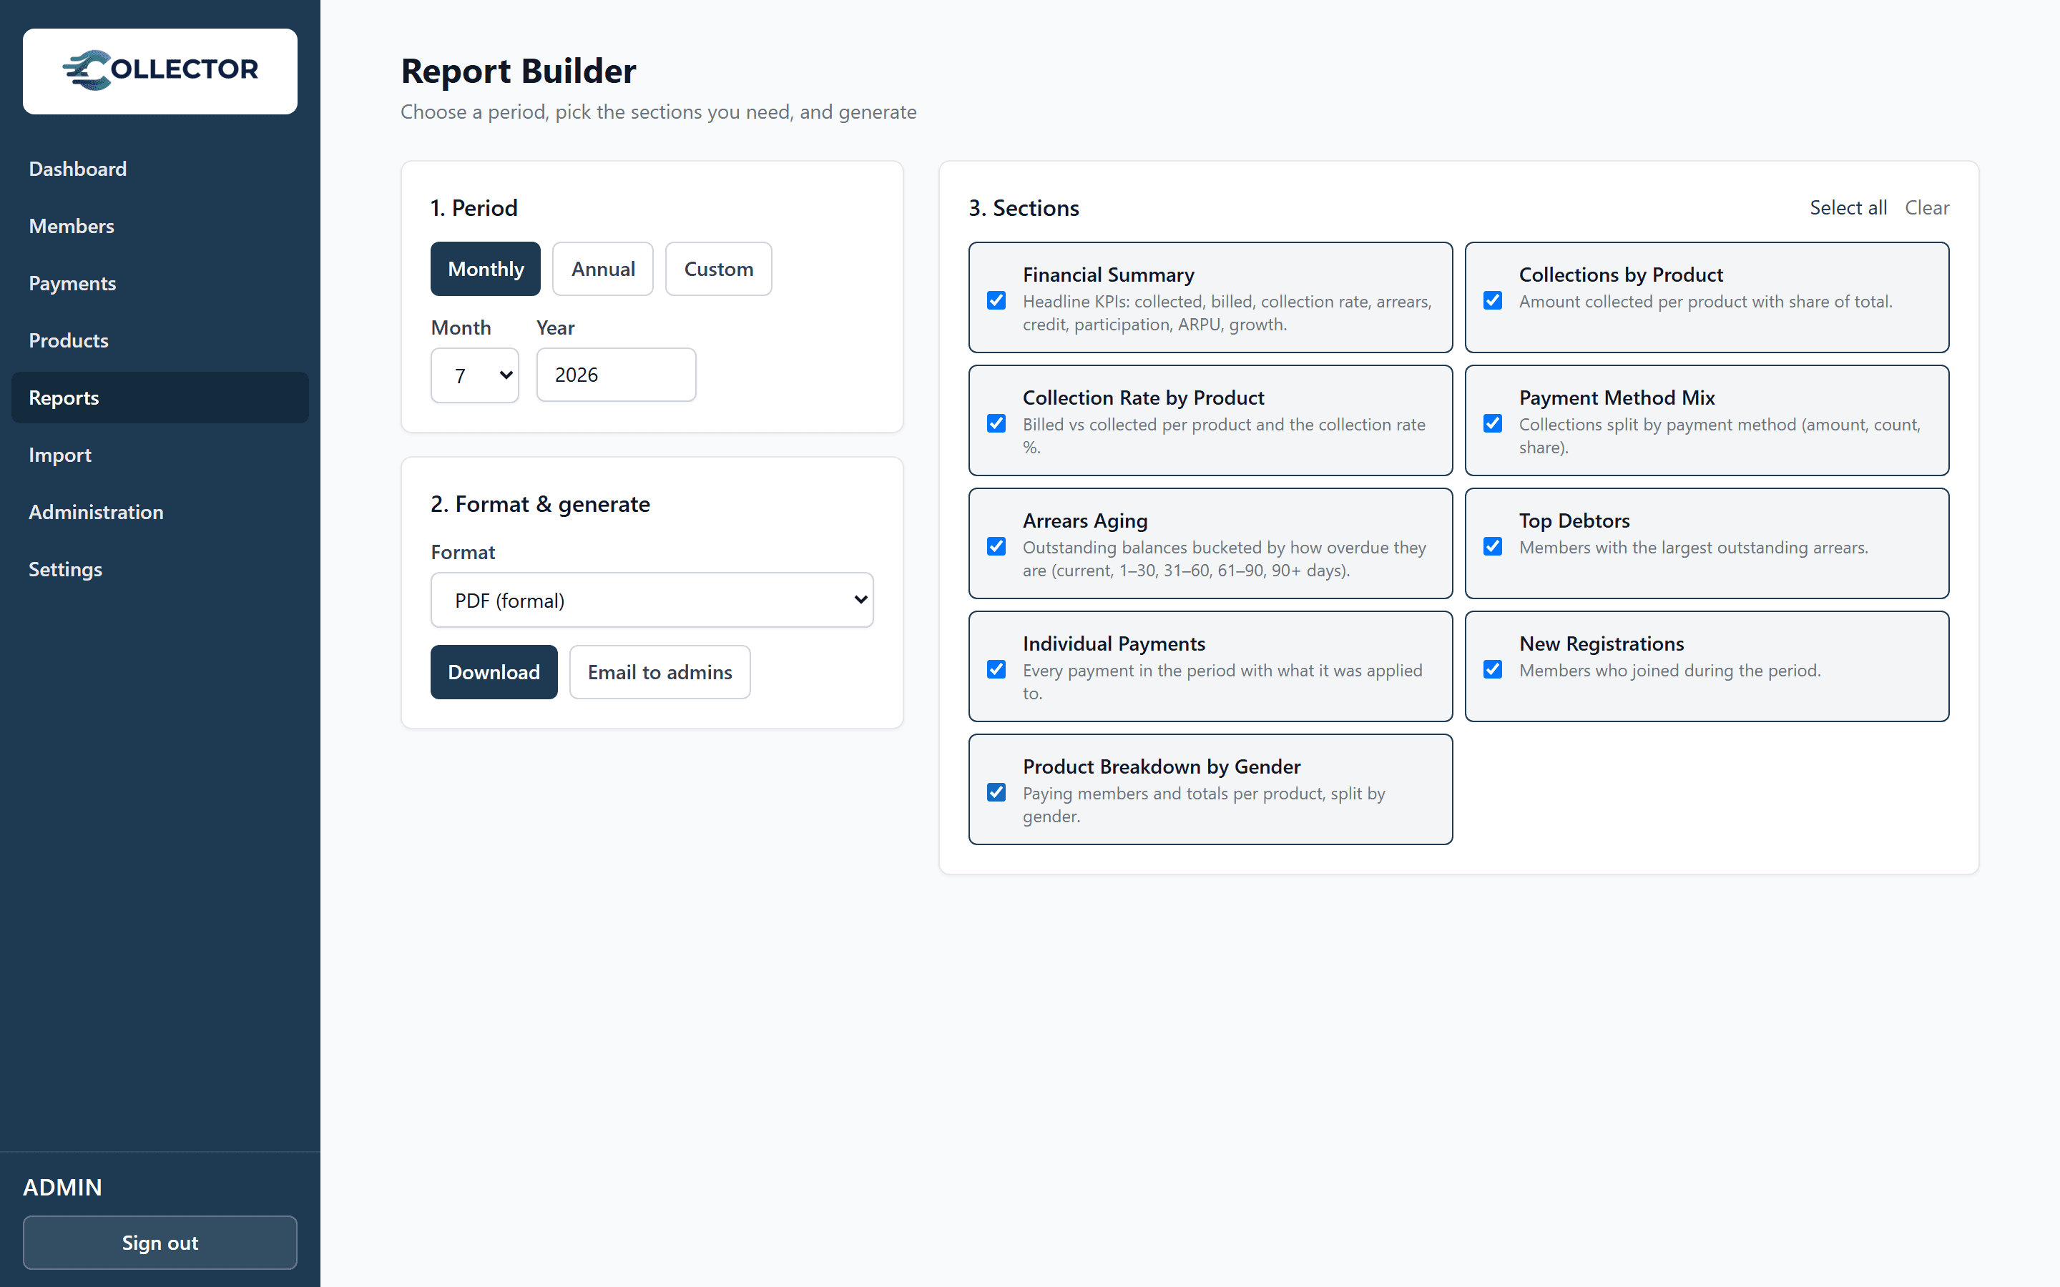Focus the Year input field
The image size is (2060, 1287).
617,375
